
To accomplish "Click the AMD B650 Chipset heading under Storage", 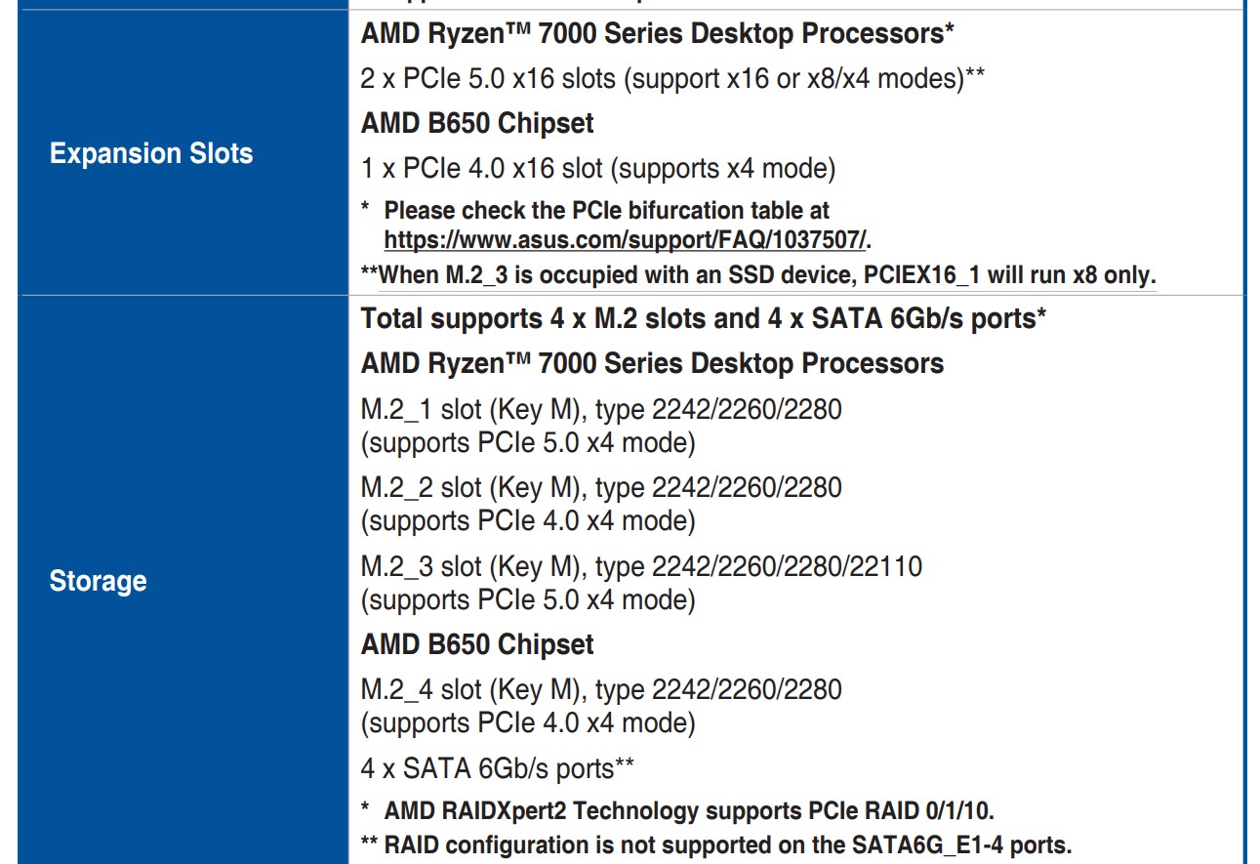I will click(477, 644).
